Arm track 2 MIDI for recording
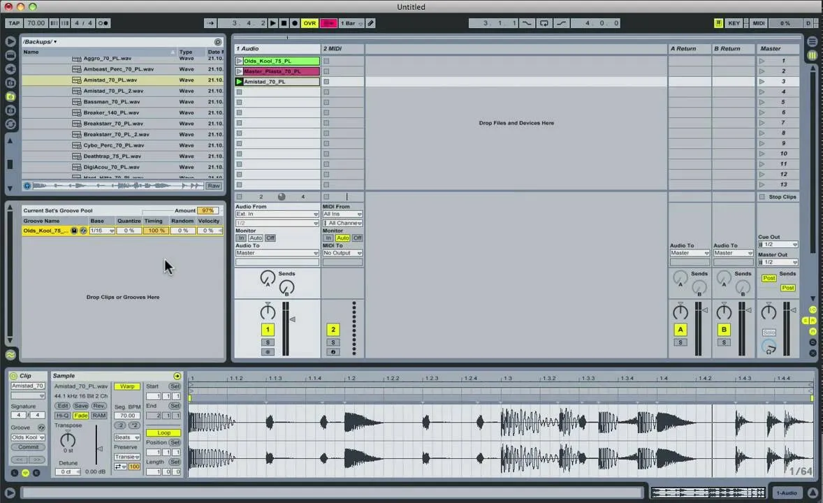 [x=333, y=352]
